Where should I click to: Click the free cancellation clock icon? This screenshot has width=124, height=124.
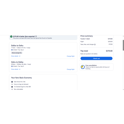point(83,67)
